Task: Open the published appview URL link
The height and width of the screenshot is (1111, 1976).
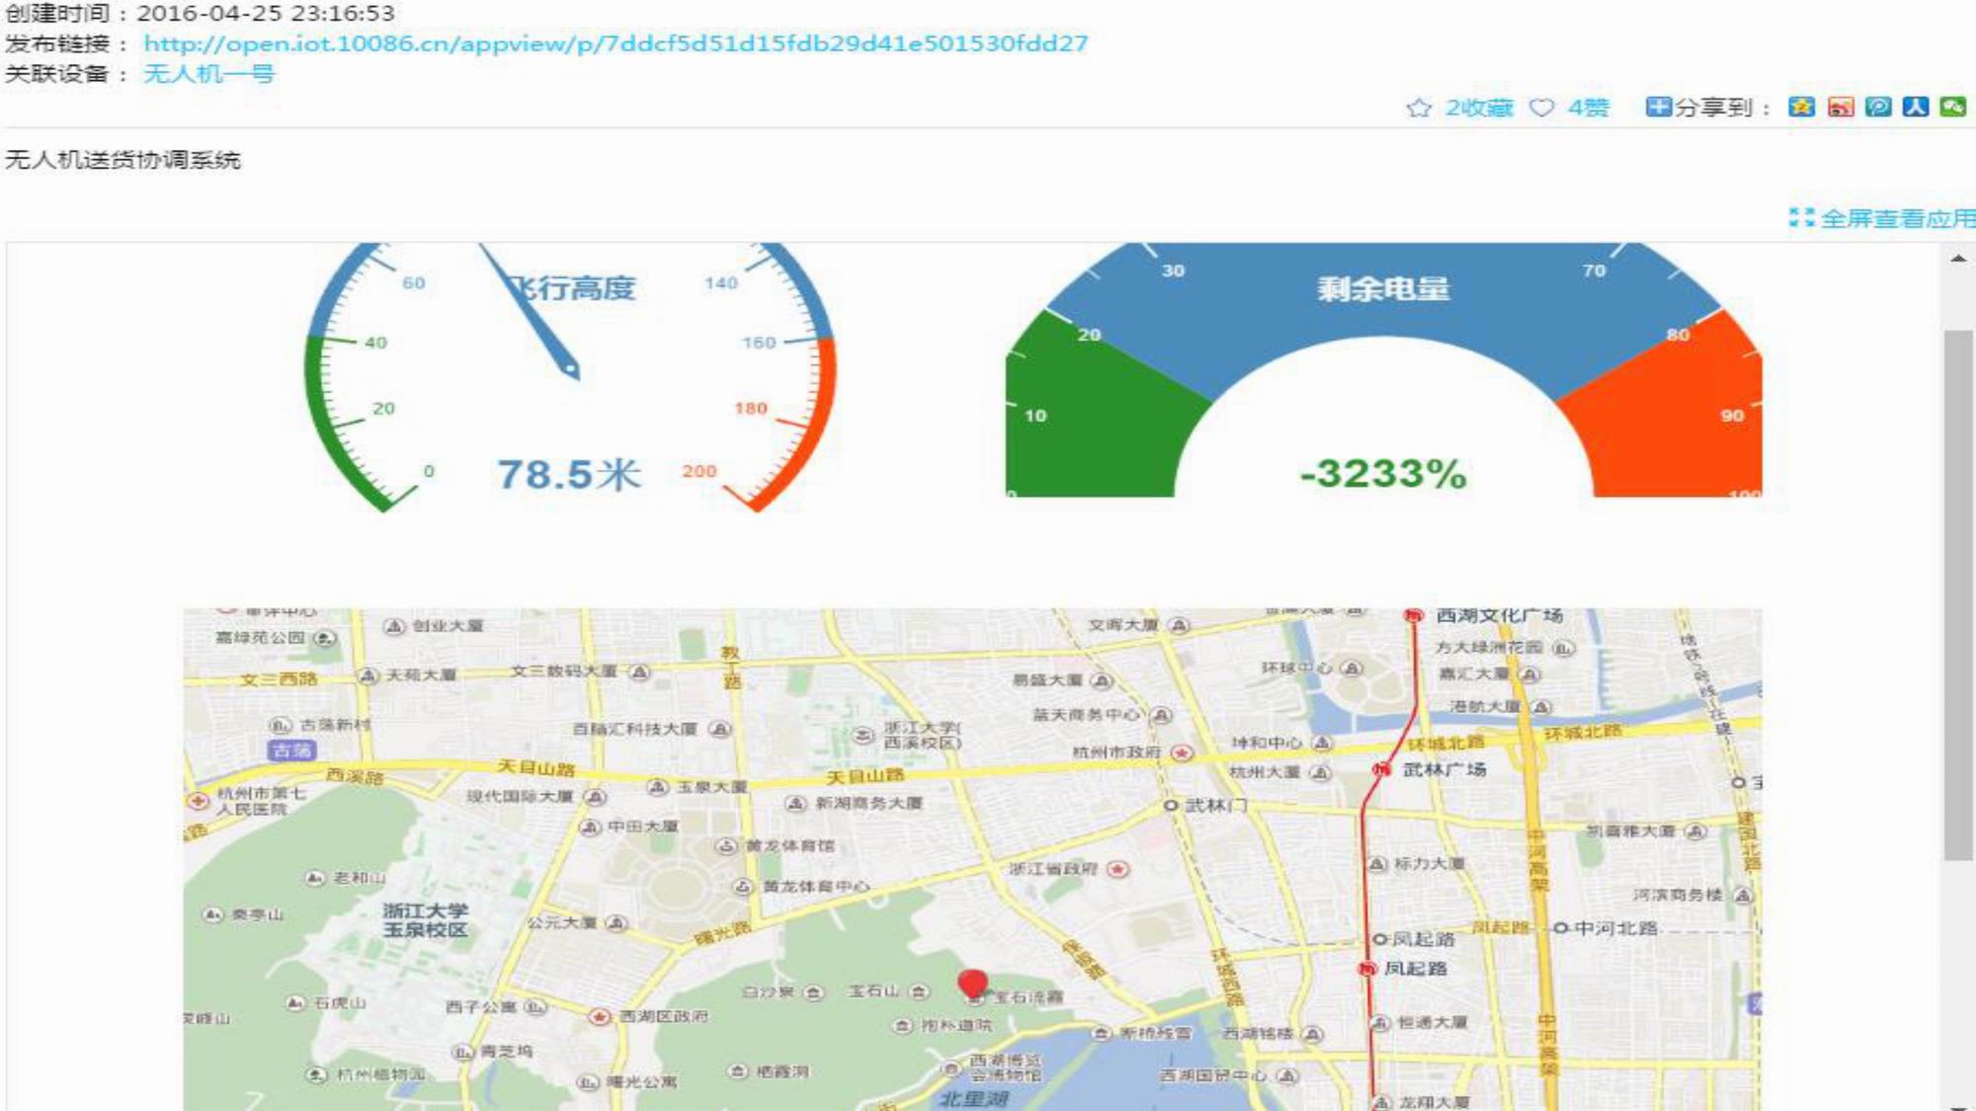Action: 615,43
